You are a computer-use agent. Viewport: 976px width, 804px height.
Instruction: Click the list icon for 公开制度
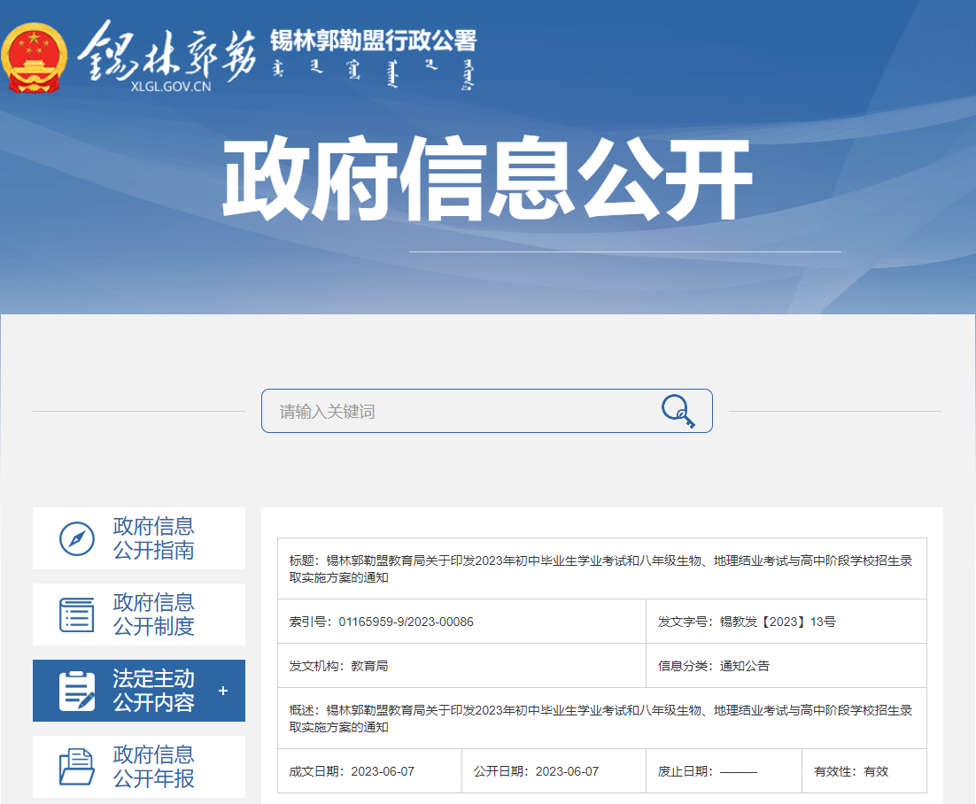pyautogui.click(x=77, y=615)
